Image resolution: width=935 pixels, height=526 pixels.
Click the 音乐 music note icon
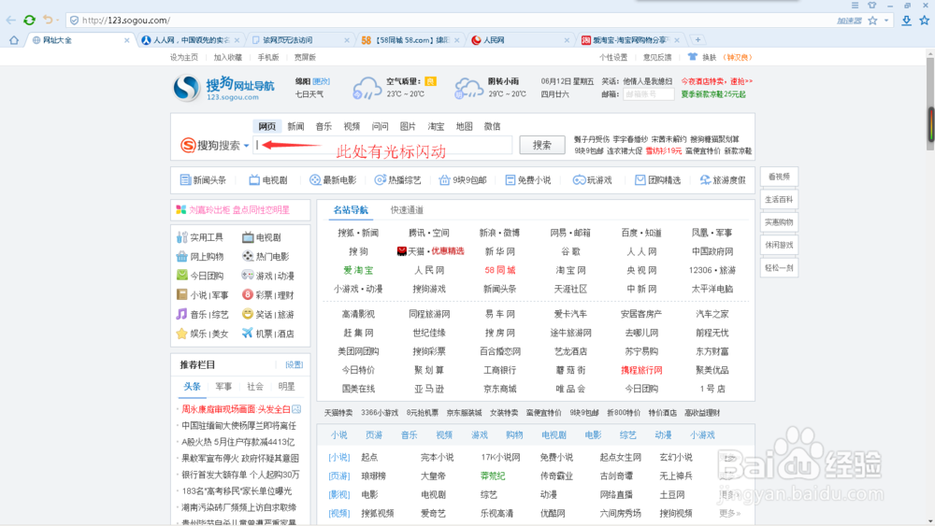click(x=182, y=314)
